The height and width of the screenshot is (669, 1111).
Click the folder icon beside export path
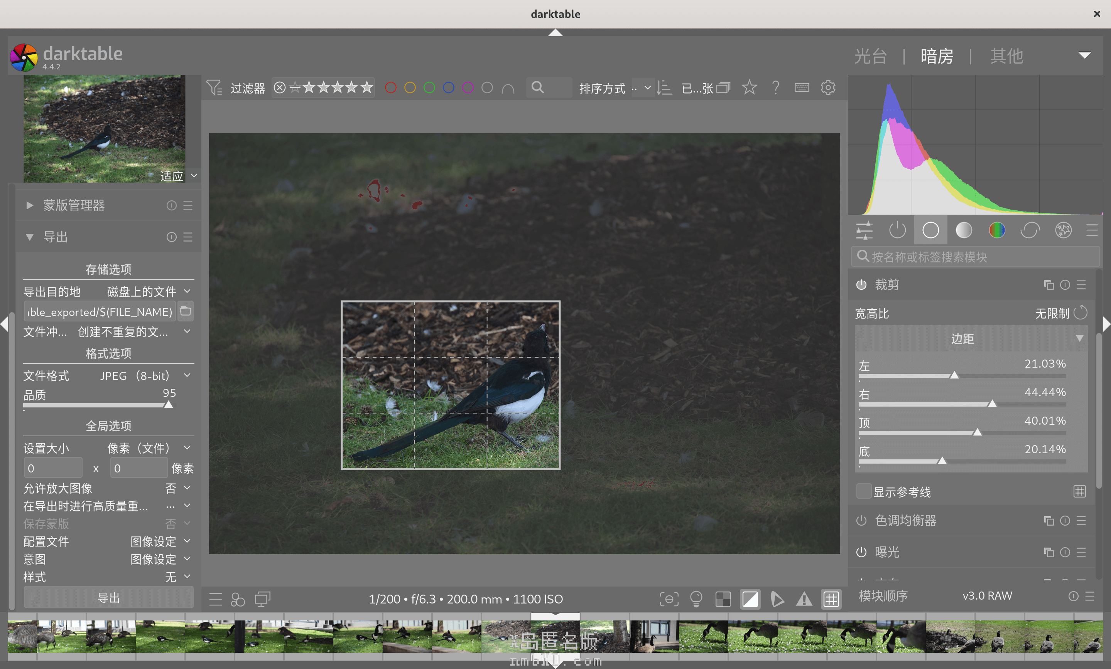(185, 311)
